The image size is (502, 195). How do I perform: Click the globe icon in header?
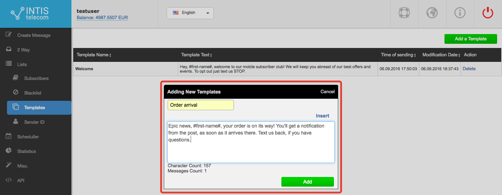[x=432, y=13]
